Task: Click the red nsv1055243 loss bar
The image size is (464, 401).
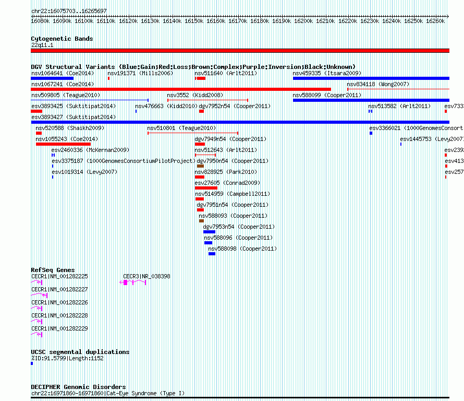Action: click(x=63, y=144)
